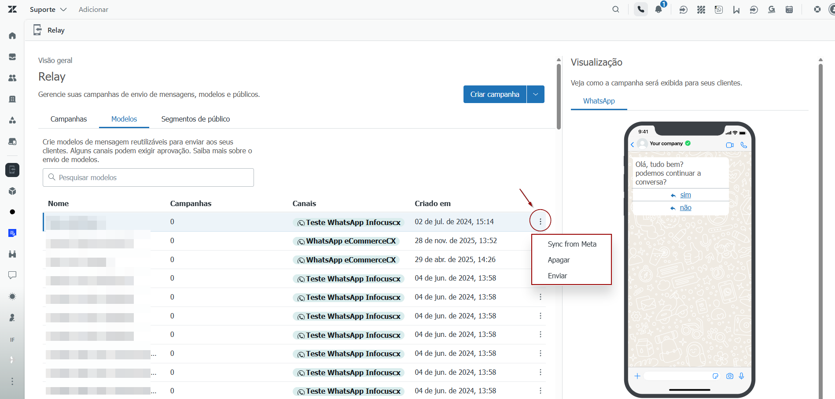Select the active Relay app icon in sidebar
835x399 pixels.
point(12,170)
